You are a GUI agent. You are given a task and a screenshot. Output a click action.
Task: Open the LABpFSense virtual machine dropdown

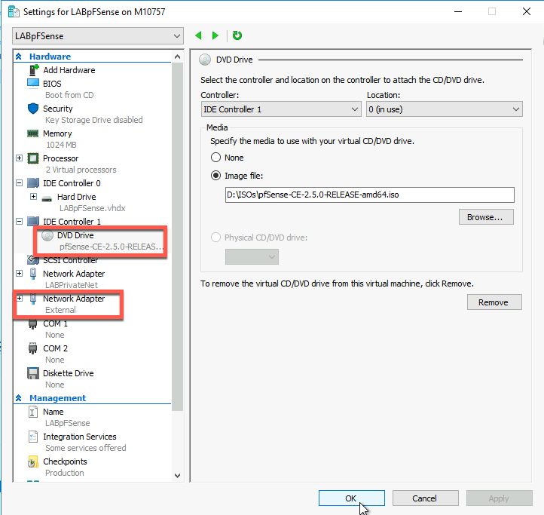click(98, 36)
